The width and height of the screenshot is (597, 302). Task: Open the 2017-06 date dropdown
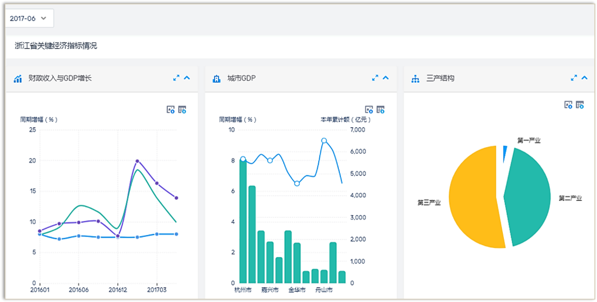click(29, 18)
